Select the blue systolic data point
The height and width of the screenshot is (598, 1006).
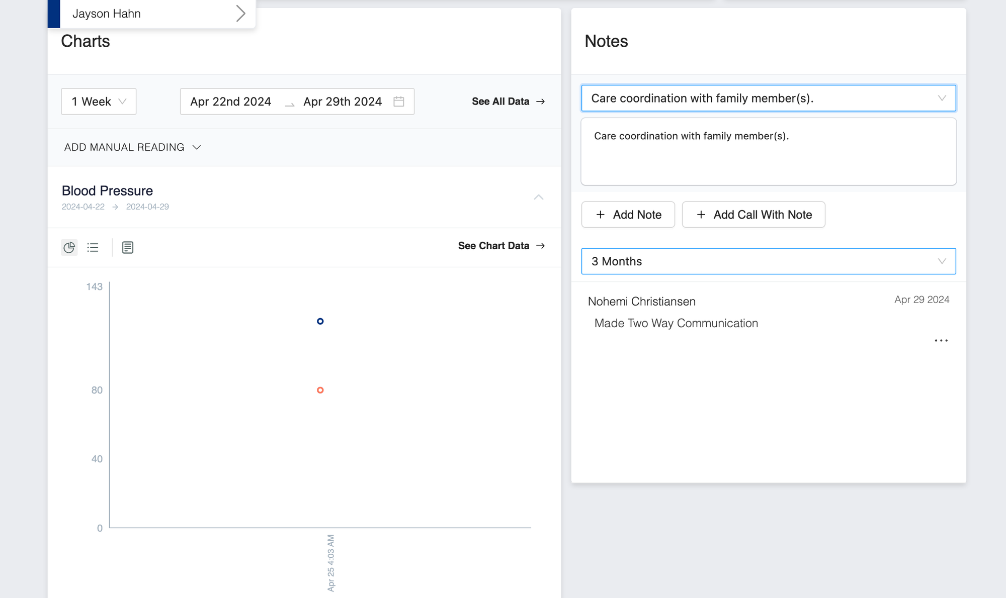pos(320,321)
